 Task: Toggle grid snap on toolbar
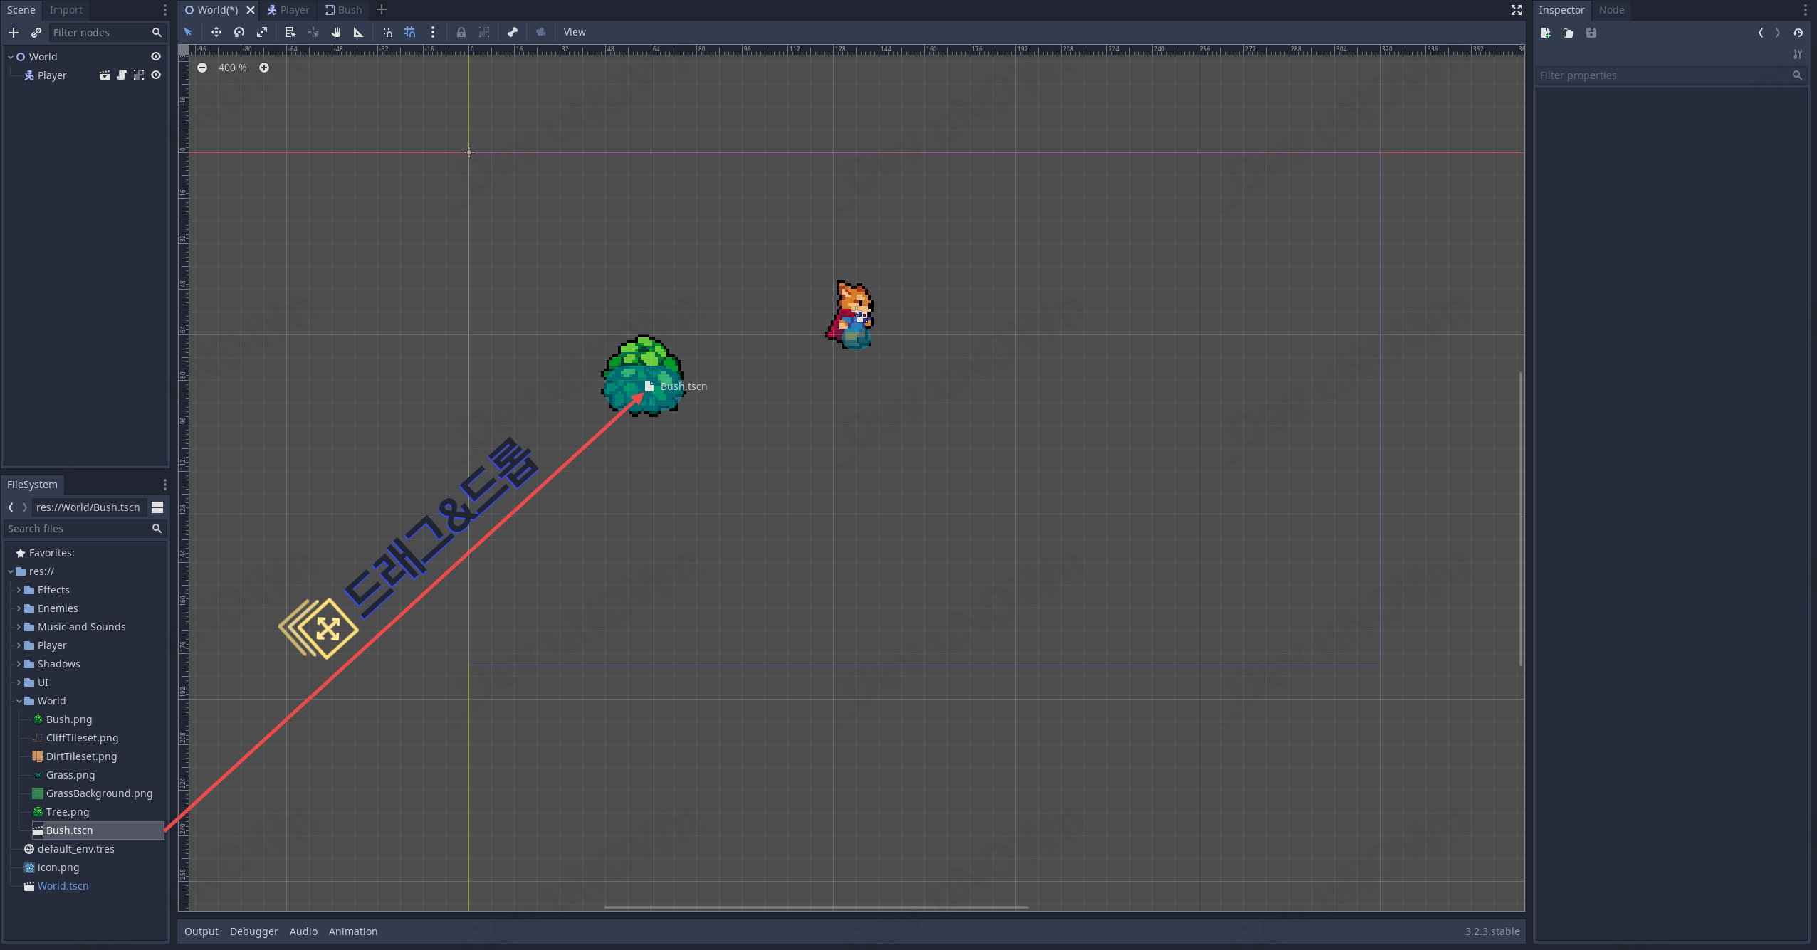pyautogui.click(x=410, y=32)
